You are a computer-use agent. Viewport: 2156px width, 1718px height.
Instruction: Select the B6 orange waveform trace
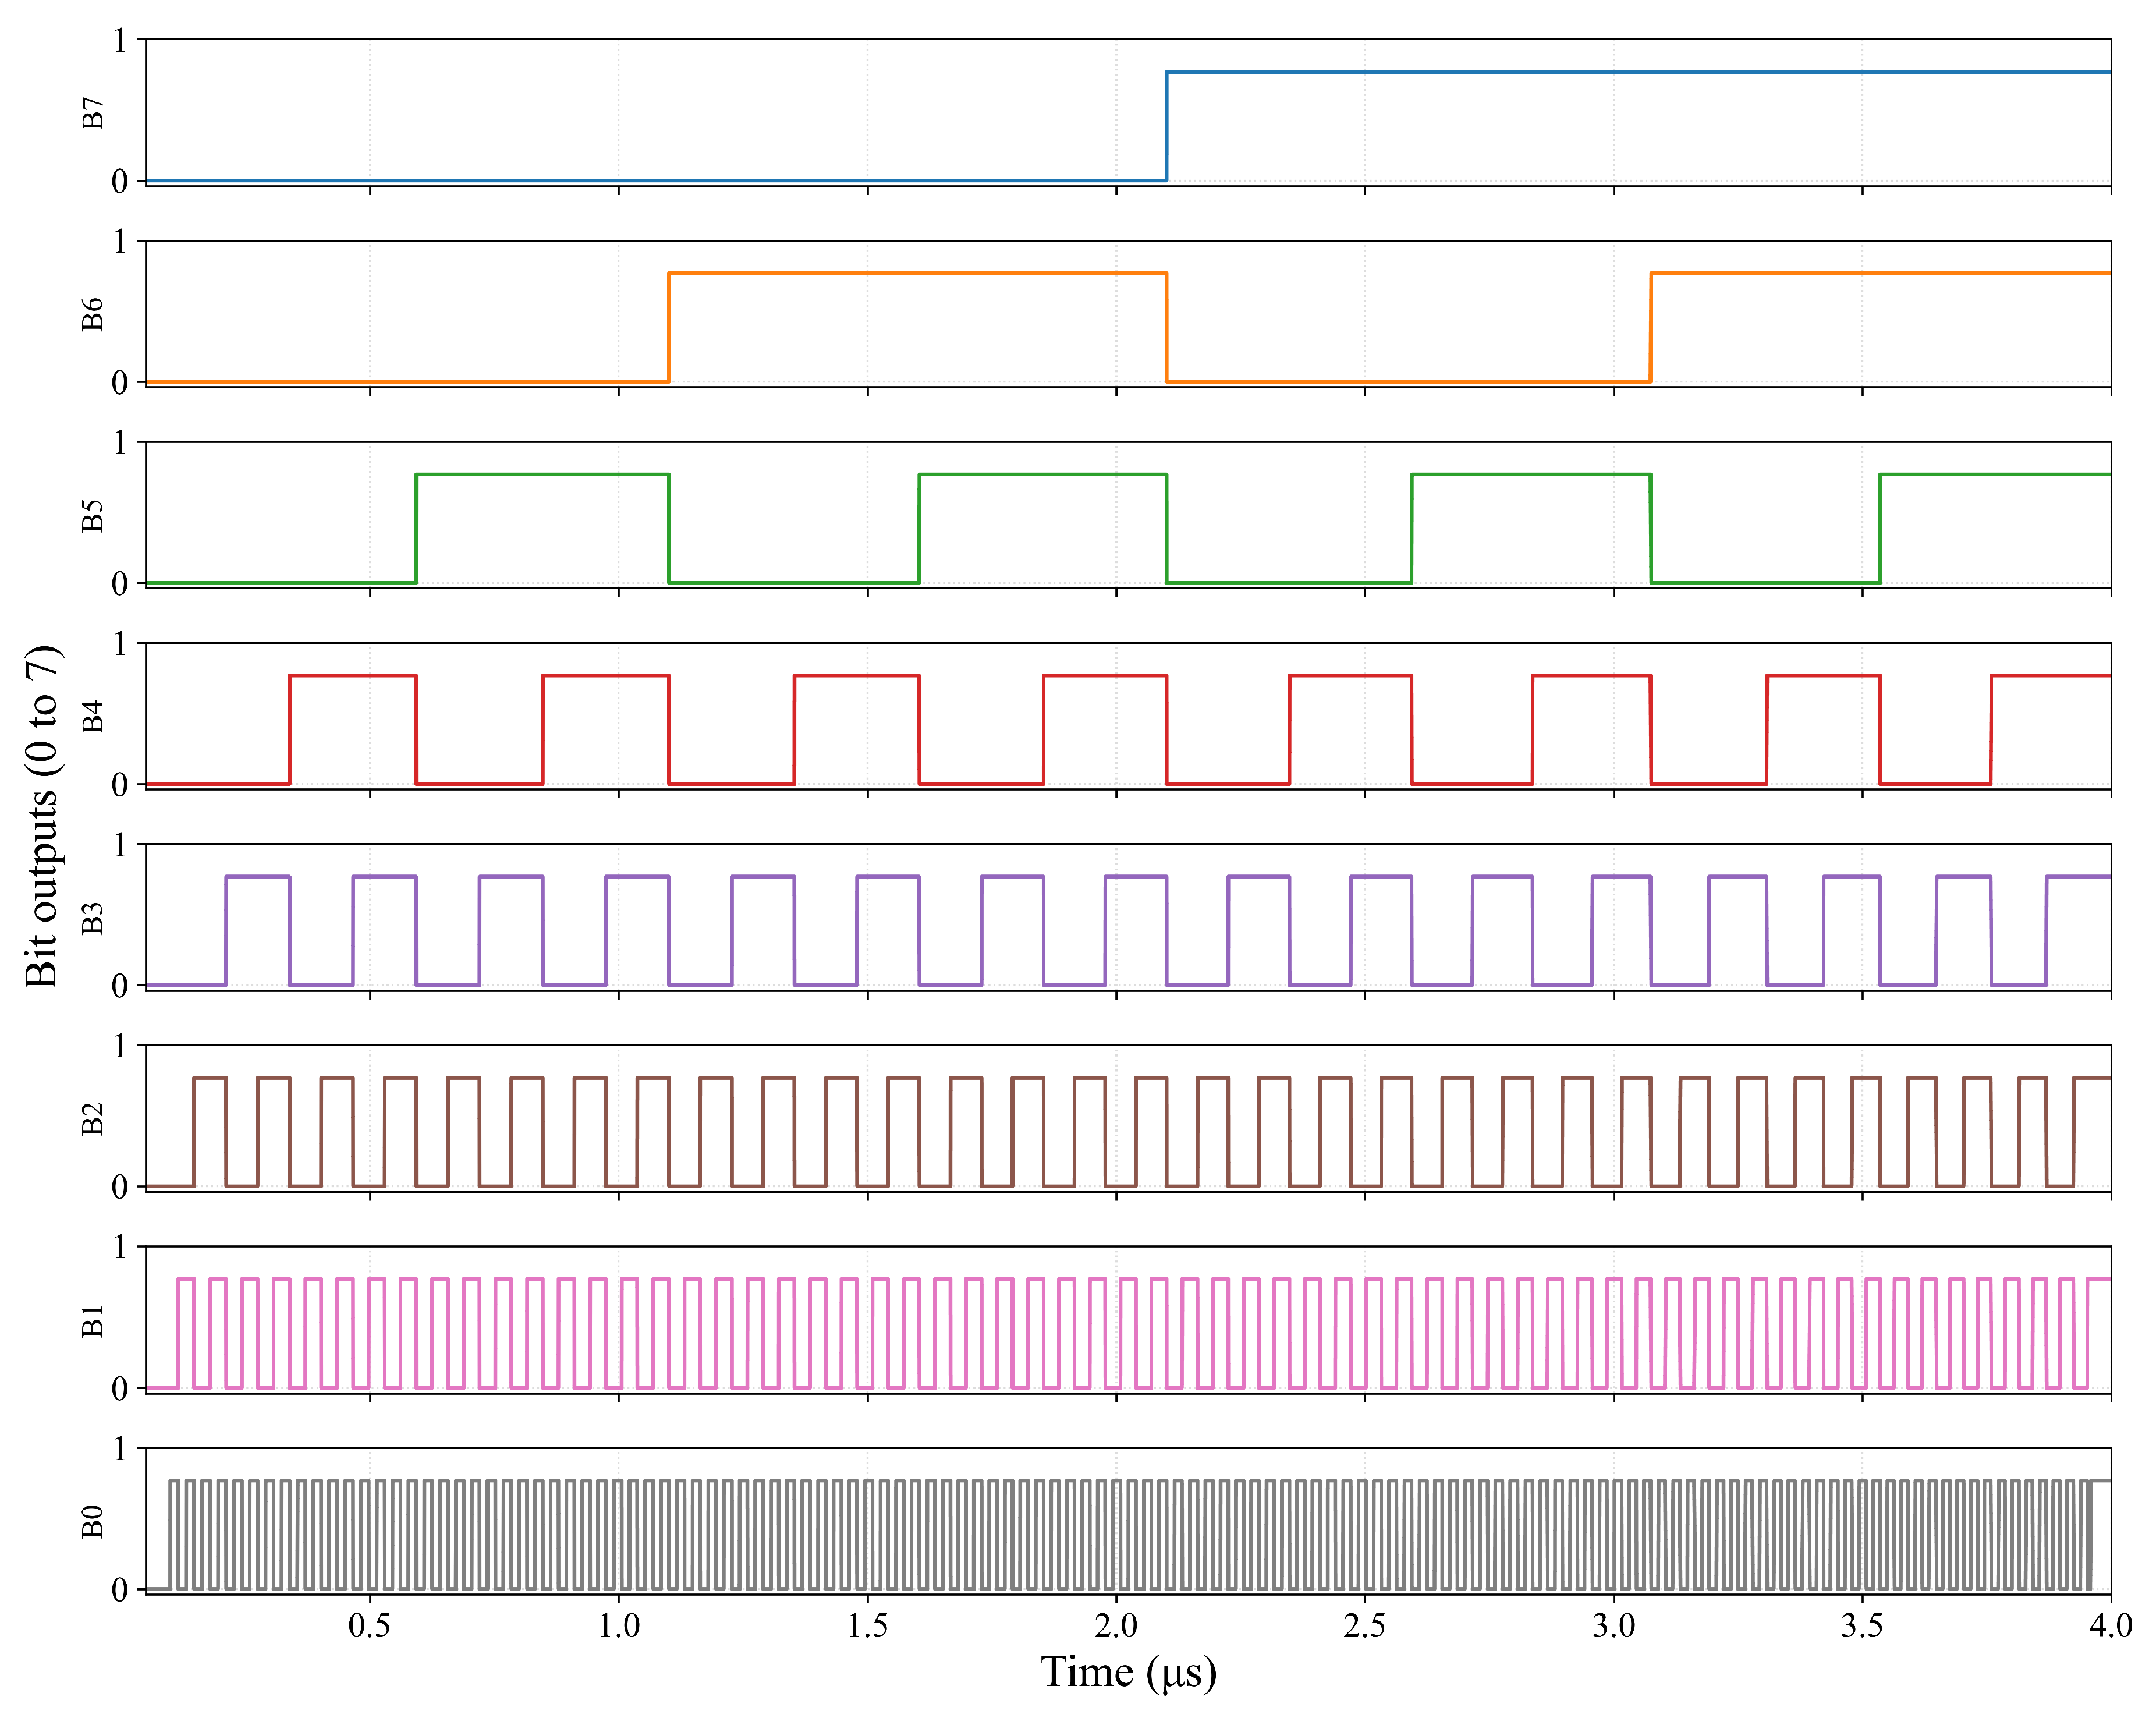[x=900, y=272]
